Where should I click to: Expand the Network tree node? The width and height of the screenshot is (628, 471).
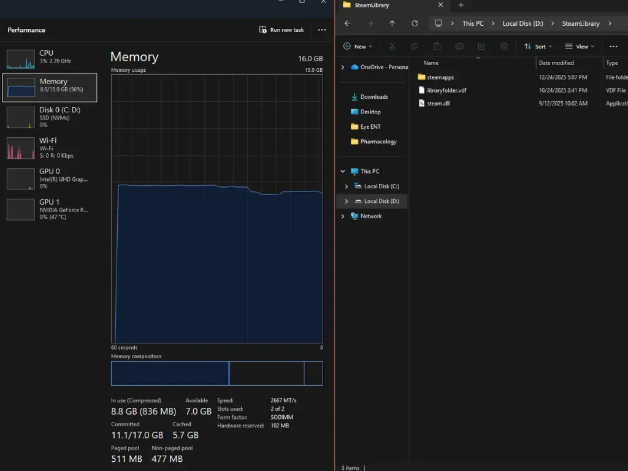343,216
